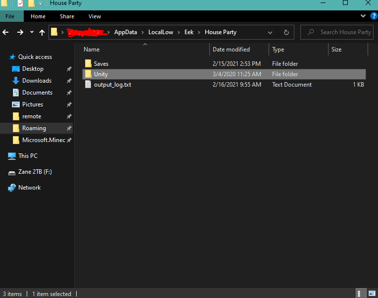This screenshot has height=298, width=378.
Task: Select Zane 2TB (F:) drive
Action: coord(35,172)
